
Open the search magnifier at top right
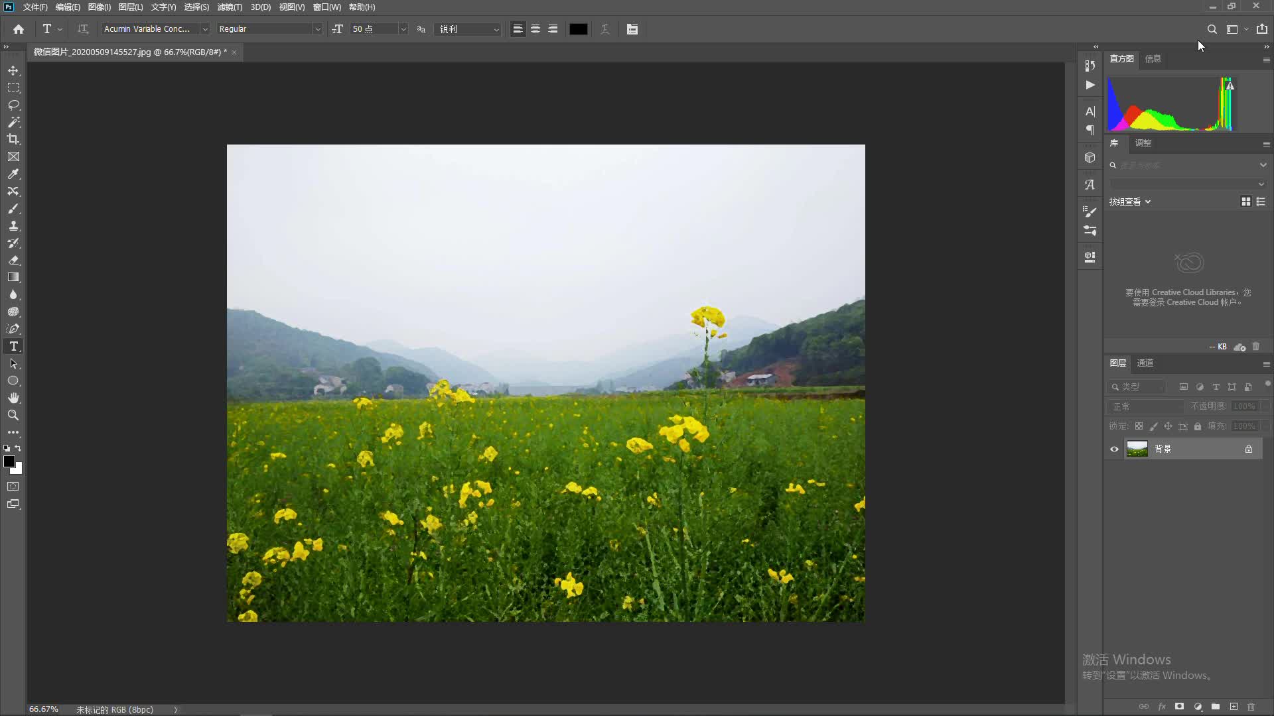pyautogui.click(x=1212, y=29)
